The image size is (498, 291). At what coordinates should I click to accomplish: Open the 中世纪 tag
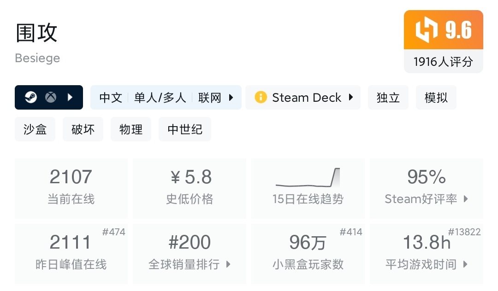click(184, 129)
